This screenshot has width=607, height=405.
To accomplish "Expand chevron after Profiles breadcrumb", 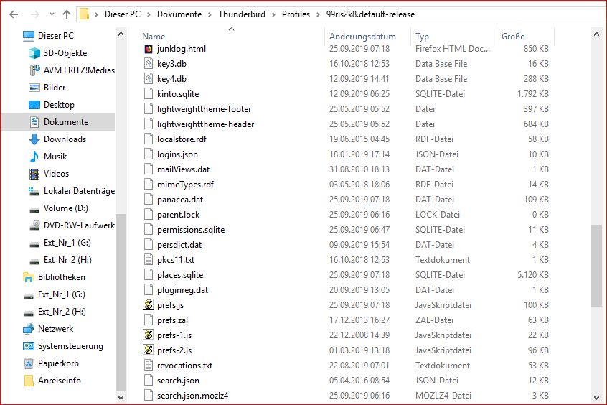I will click(319, 15).
